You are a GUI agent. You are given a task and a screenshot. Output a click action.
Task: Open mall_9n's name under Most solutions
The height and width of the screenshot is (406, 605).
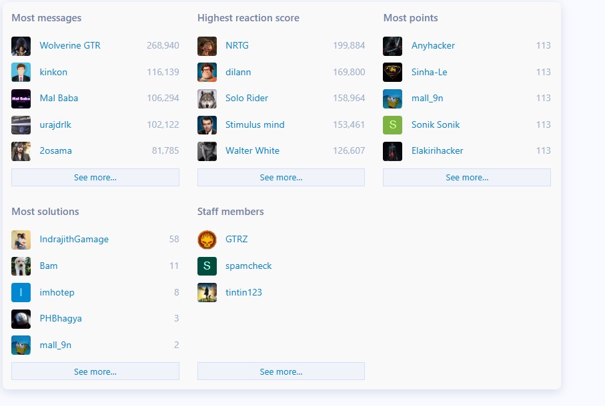[x=55, y=345]
